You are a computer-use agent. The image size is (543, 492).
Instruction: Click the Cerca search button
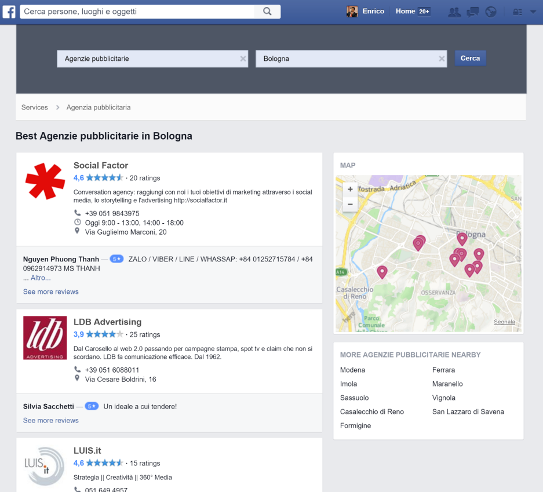click(x=470, y=58)
